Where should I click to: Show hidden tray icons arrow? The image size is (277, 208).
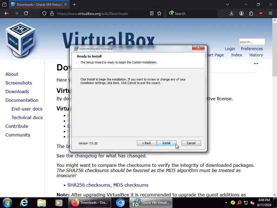[226, 203]
